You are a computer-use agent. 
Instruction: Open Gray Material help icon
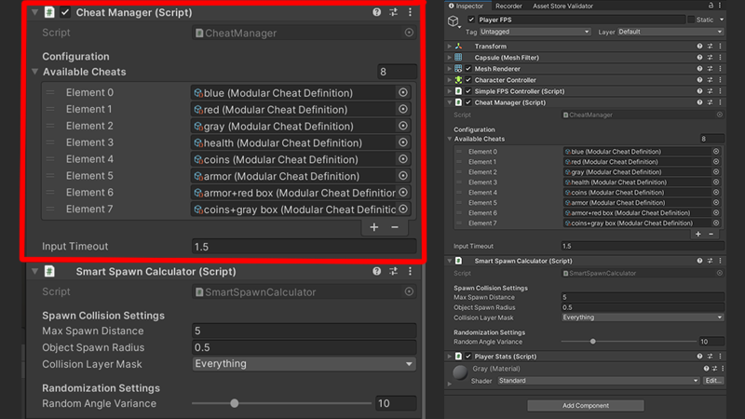(706, 369)
